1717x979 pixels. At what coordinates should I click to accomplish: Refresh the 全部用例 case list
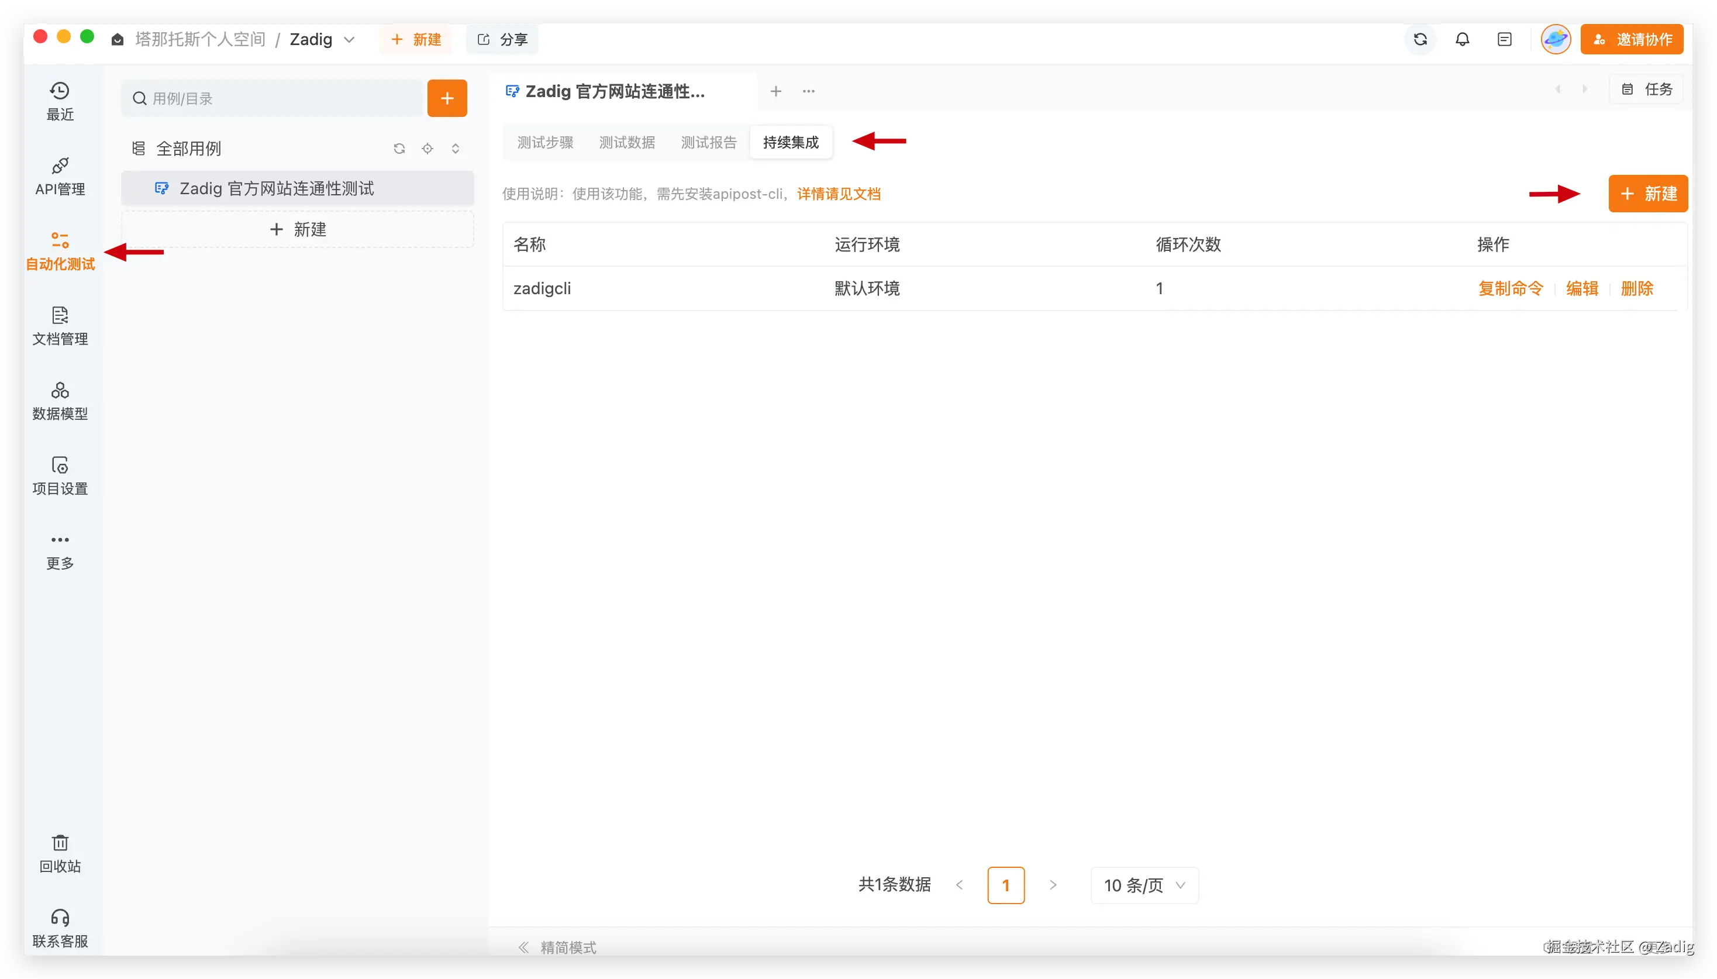(399, 149)
